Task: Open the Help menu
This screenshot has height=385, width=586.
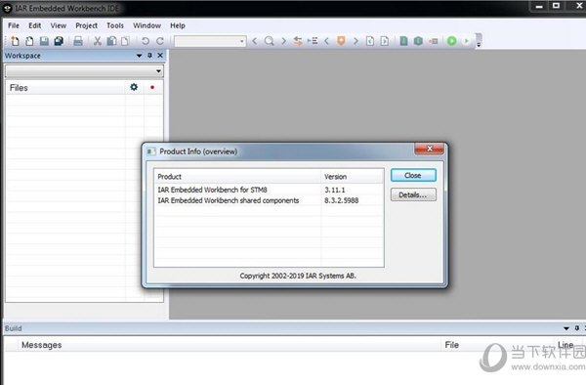Action: click(178, 25)
